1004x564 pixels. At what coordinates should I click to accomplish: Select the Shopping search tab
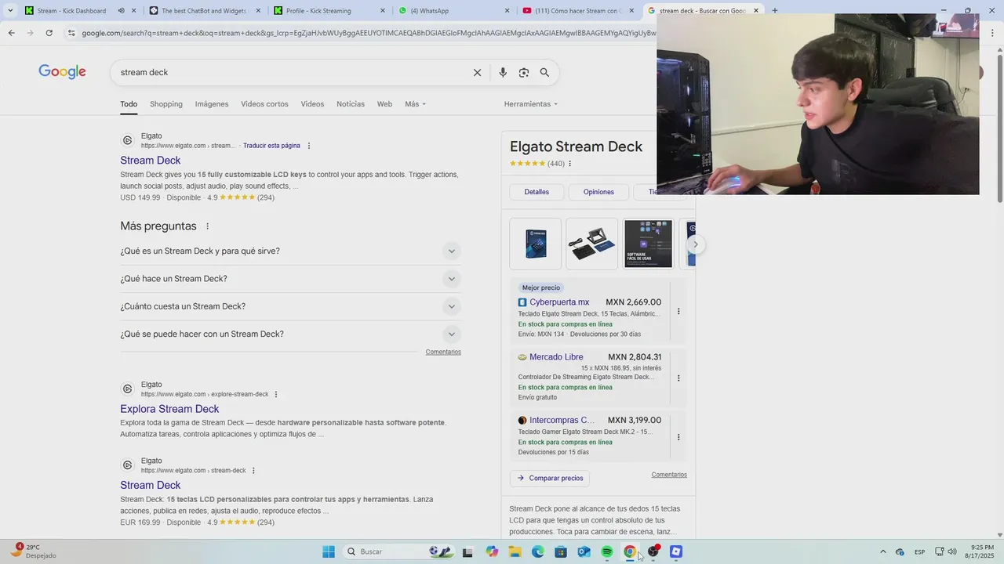click(x=166, y=103)
